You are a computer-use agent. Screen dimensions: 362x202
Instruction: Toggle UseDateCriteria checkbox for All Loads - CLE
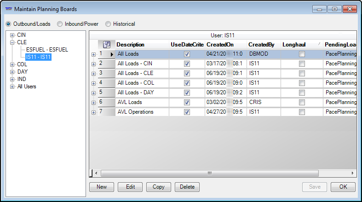tap(187, 74)
